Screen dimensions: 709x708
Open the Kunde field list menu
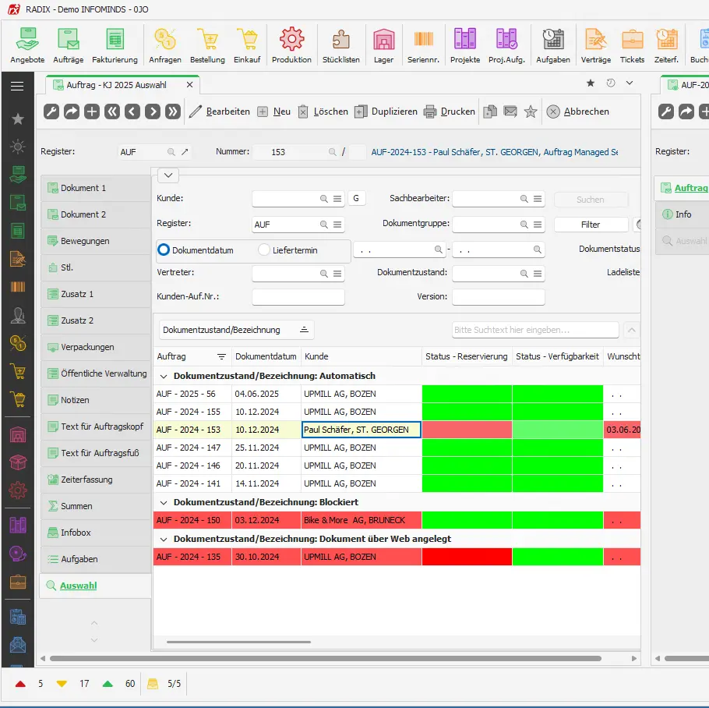coord(337,199)
